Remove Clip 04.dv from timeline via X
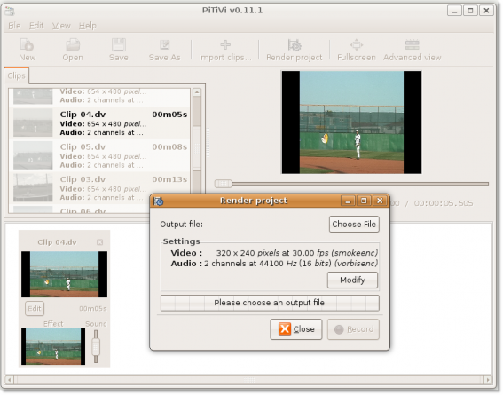The image size is (503, 395). [x=99, y=242]
